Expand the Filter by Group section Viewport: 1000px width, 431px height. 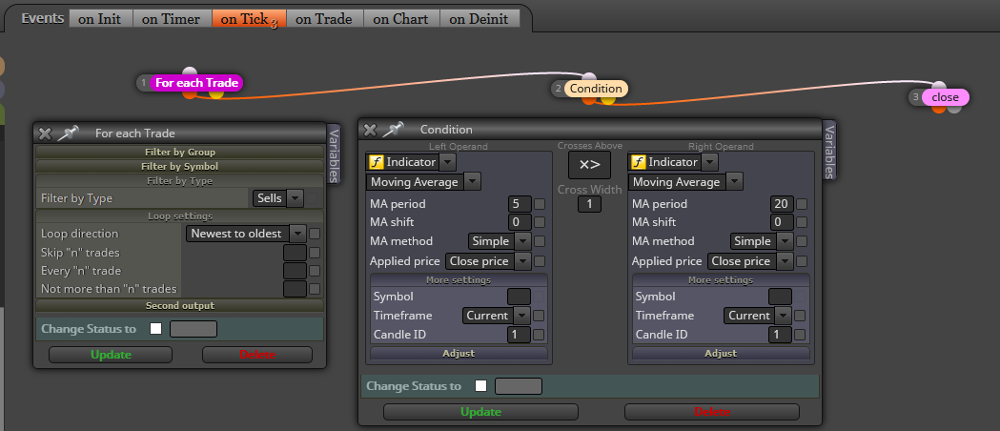pyautogui.click(x=180, y=153)
